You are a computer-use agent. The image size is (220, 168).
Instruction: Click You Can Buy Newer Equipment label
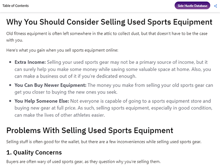(51, 85)
